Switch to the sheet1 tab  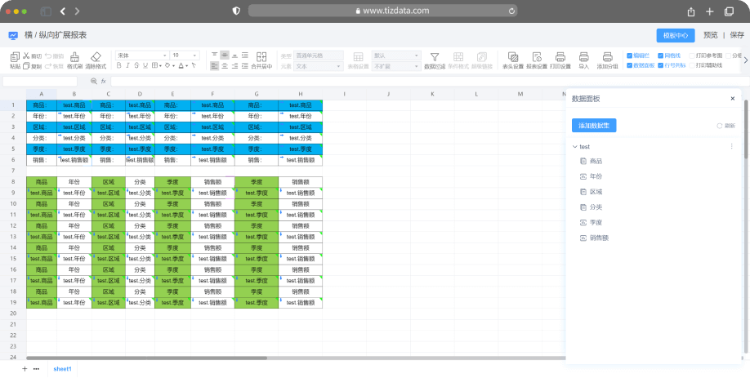tap(63, 369)
